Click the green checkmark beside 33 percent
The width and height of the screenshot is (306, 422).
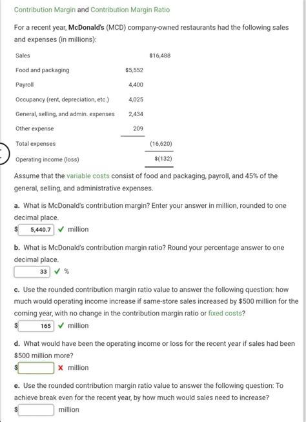click(57, 271)
